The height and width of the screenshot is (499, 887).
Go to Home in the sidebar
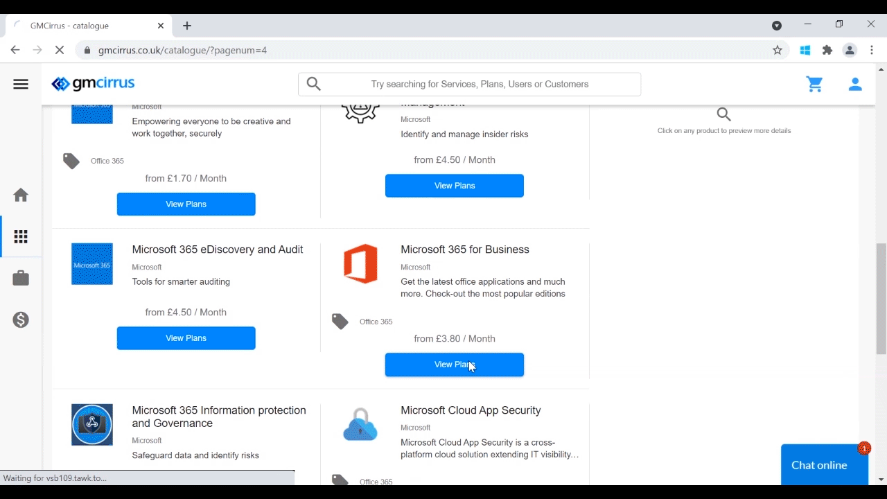click(21, 195)
